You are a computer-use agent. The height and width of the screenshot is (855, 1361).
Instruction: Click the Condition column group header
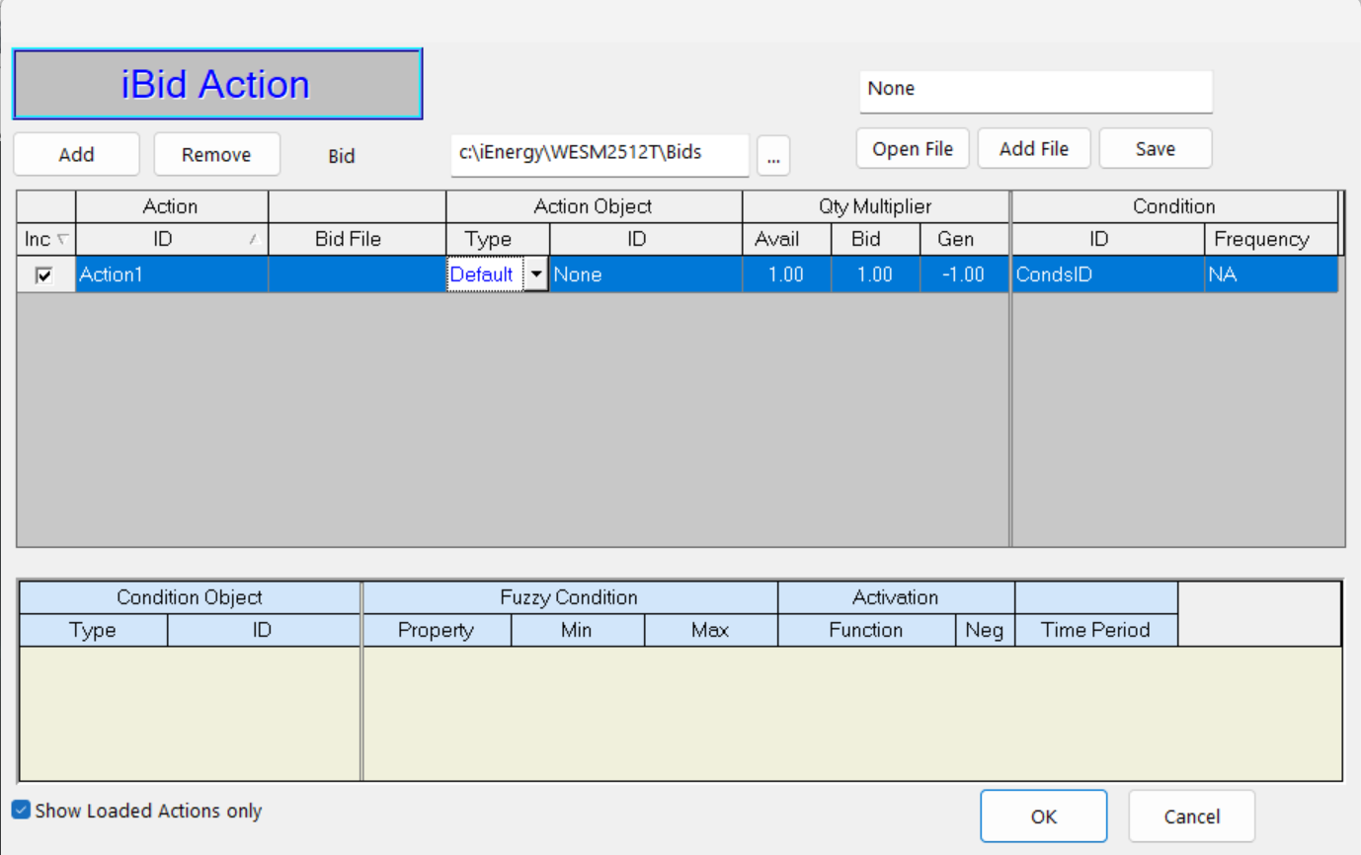(1174, 206)
